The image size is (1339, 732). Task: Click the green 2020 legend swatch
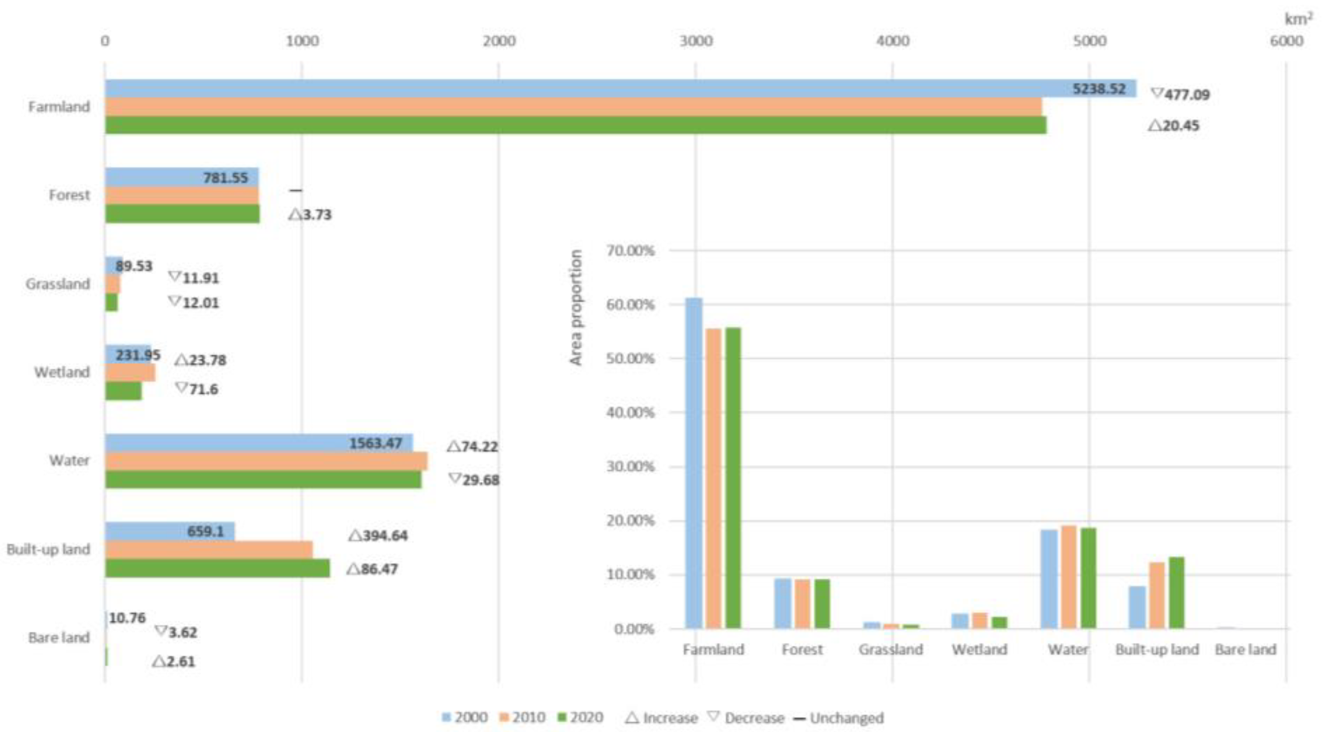pos(561,718)
